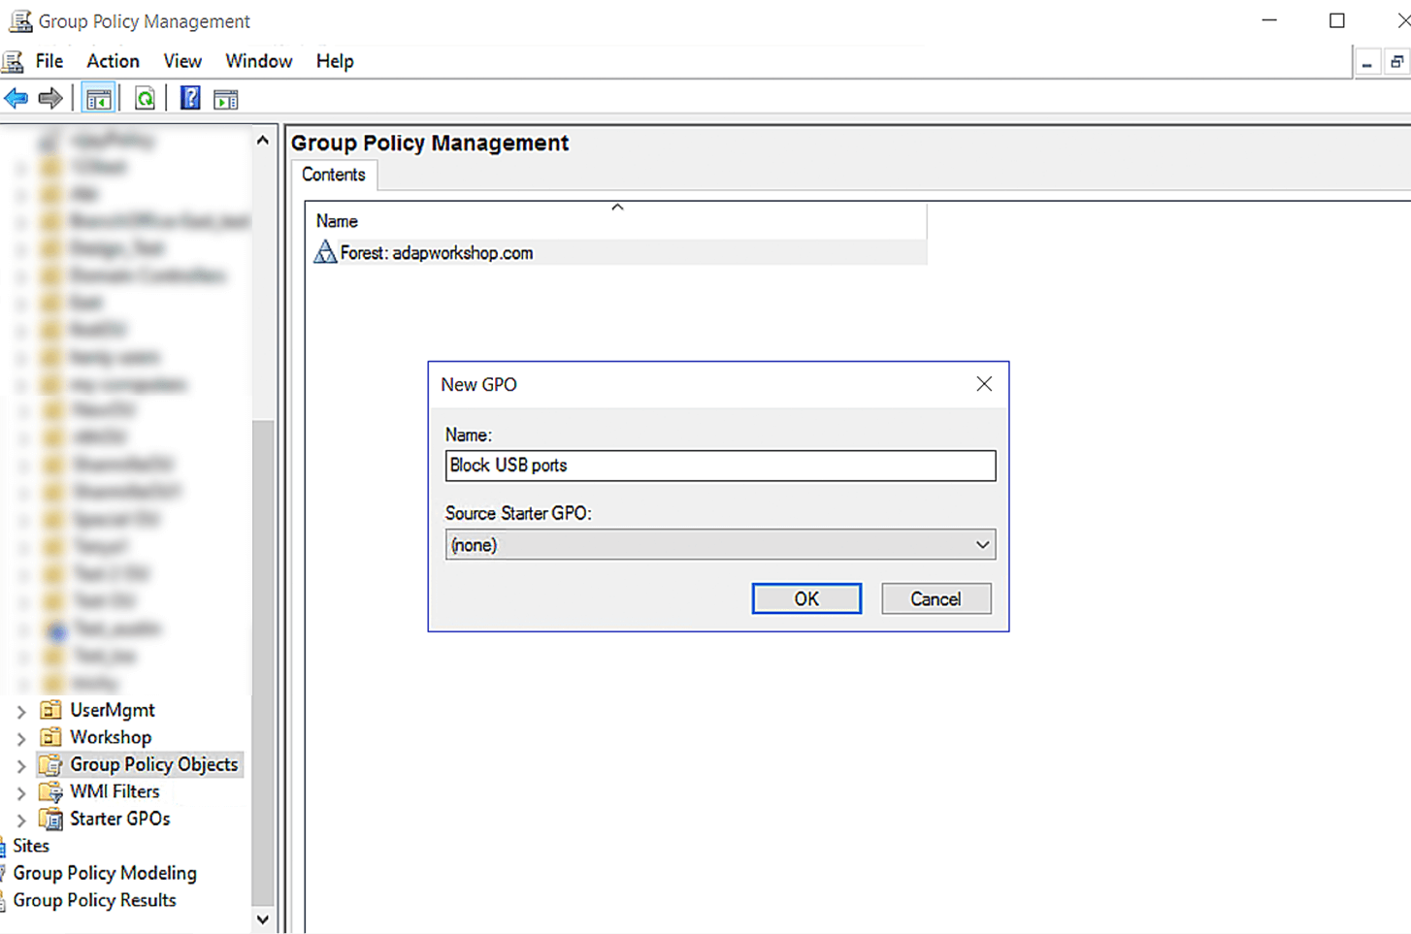Switch to the Contents tab
1411x934 pixels.
point(334,175)
